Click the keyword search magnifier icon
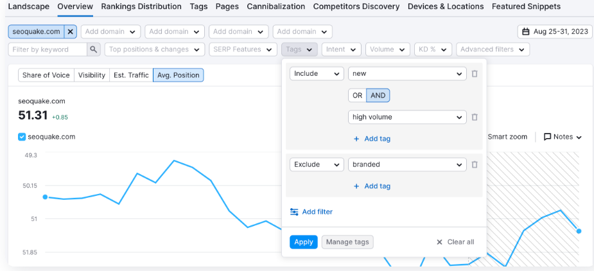This screenshot has width=594, height=271. [94, 49]
